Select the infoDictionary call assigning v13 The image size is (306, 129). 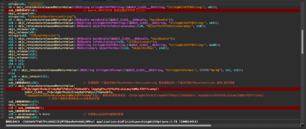point(83,42)
